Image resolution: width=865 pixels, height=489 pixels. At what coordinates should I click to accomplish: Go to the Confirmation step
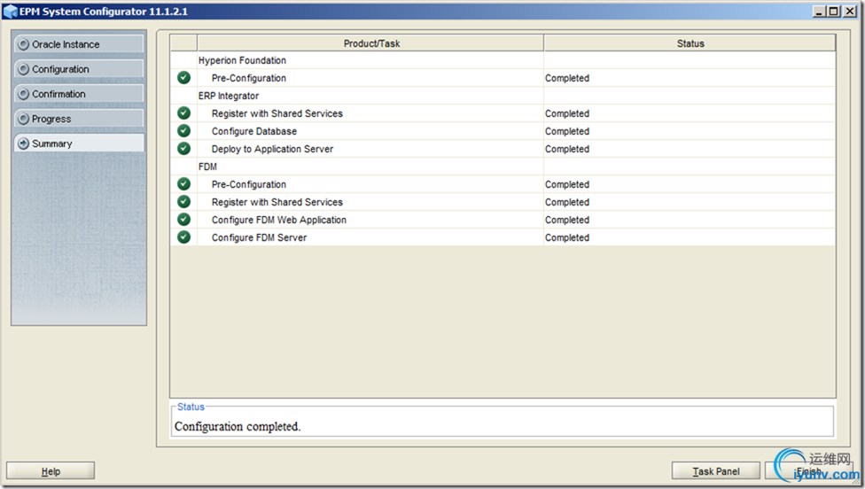[79, 94]
